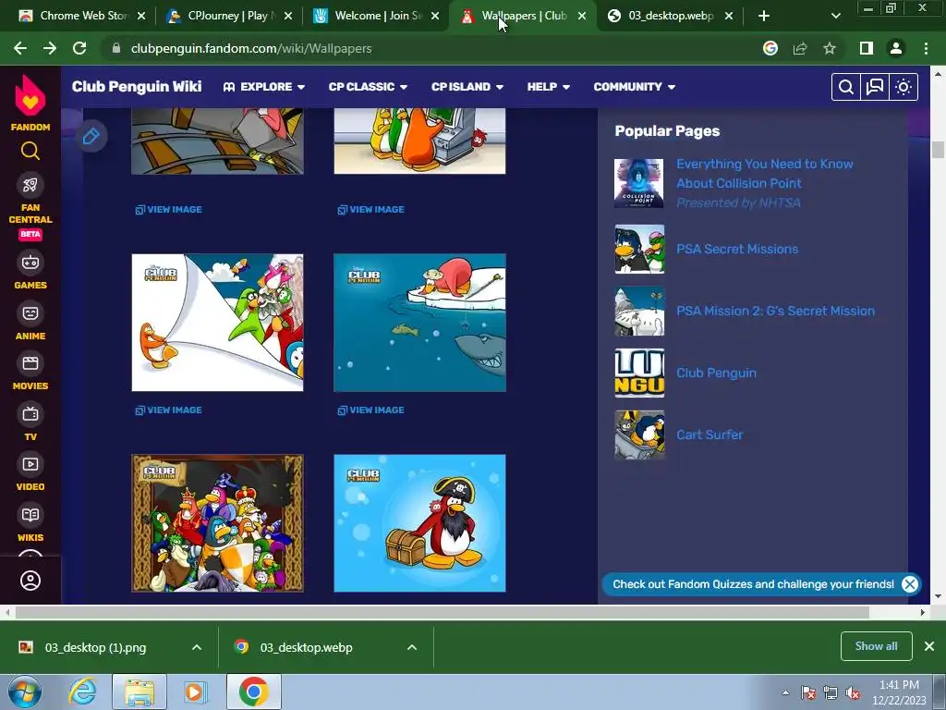Open Fan Central rocket icon

point(30,185)
